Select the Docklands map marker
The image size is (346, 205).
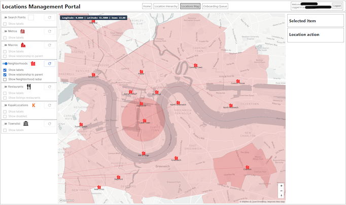[x=141, y=103]
